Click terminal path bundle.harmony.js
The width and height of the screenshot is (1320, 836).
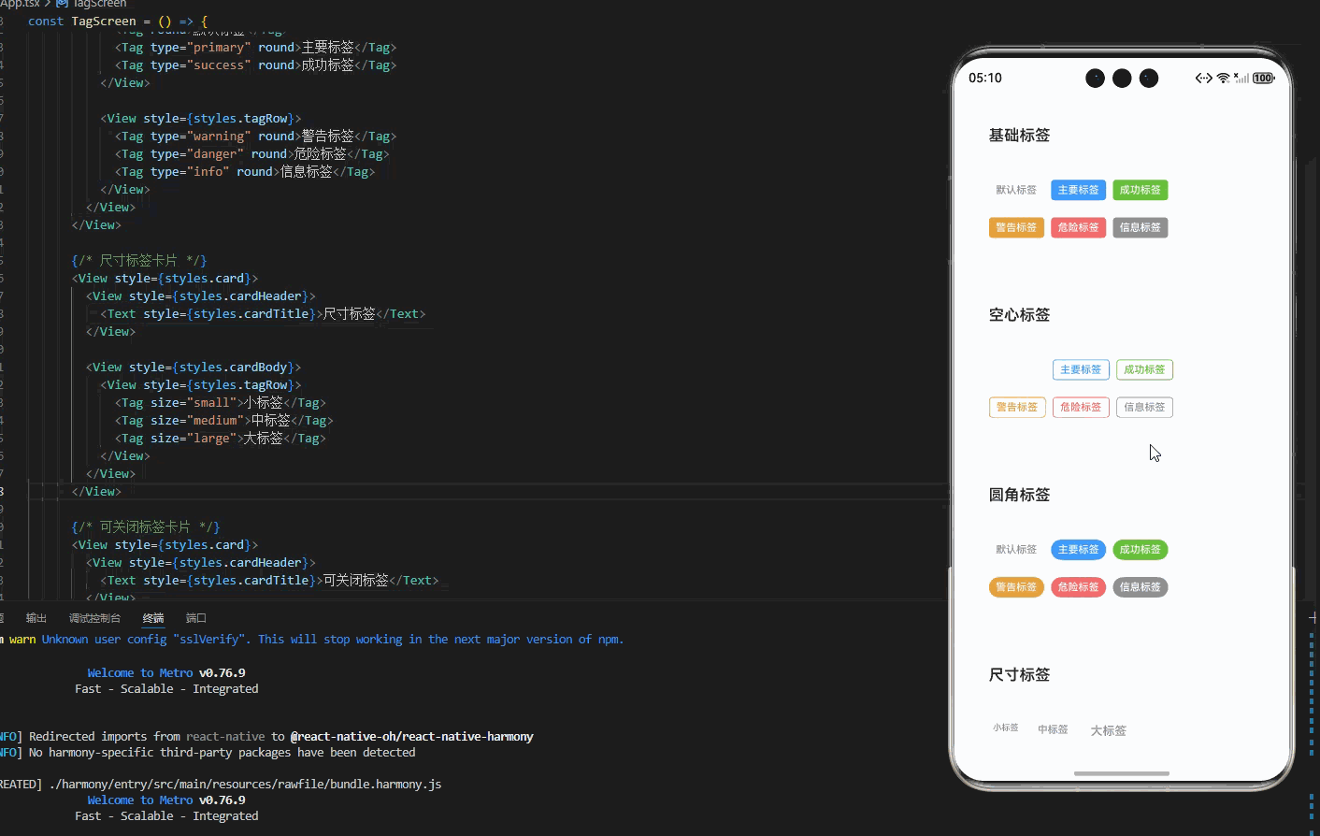click(245, 785)
